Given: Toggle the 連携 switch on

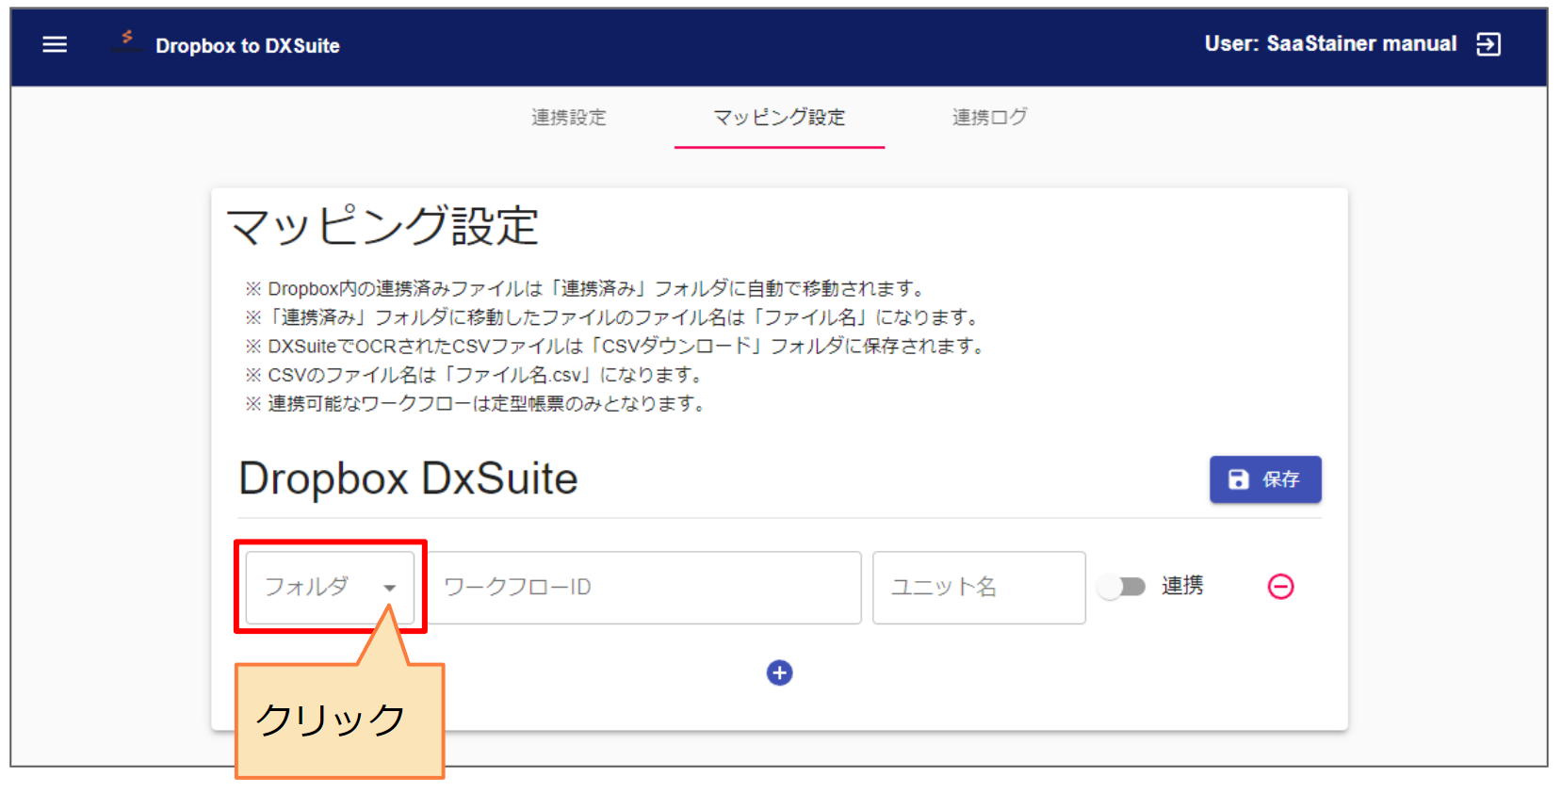Looking at the screenshot, I should click(x=1121, y=587).
